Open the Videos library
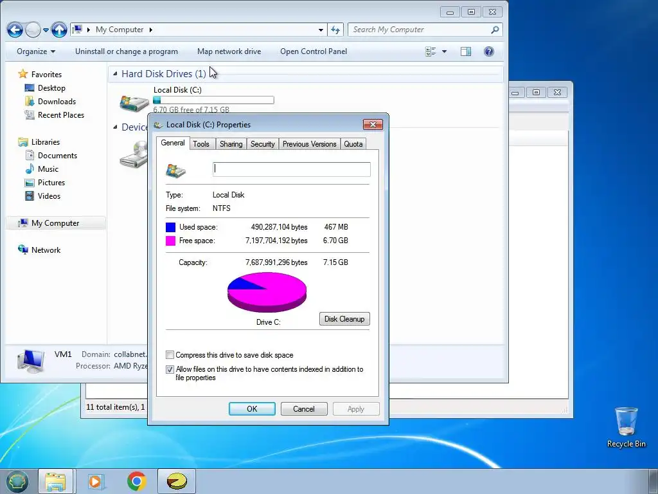Viewport: 658px width, 494px height. pos(49,196)
